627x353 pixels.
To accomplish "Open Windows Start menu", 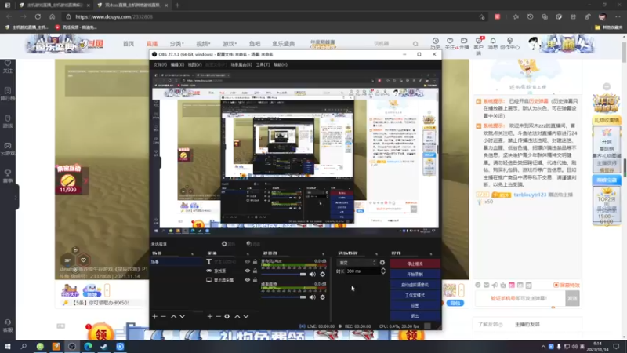I will pyautogui.click(x=8, y=347).
